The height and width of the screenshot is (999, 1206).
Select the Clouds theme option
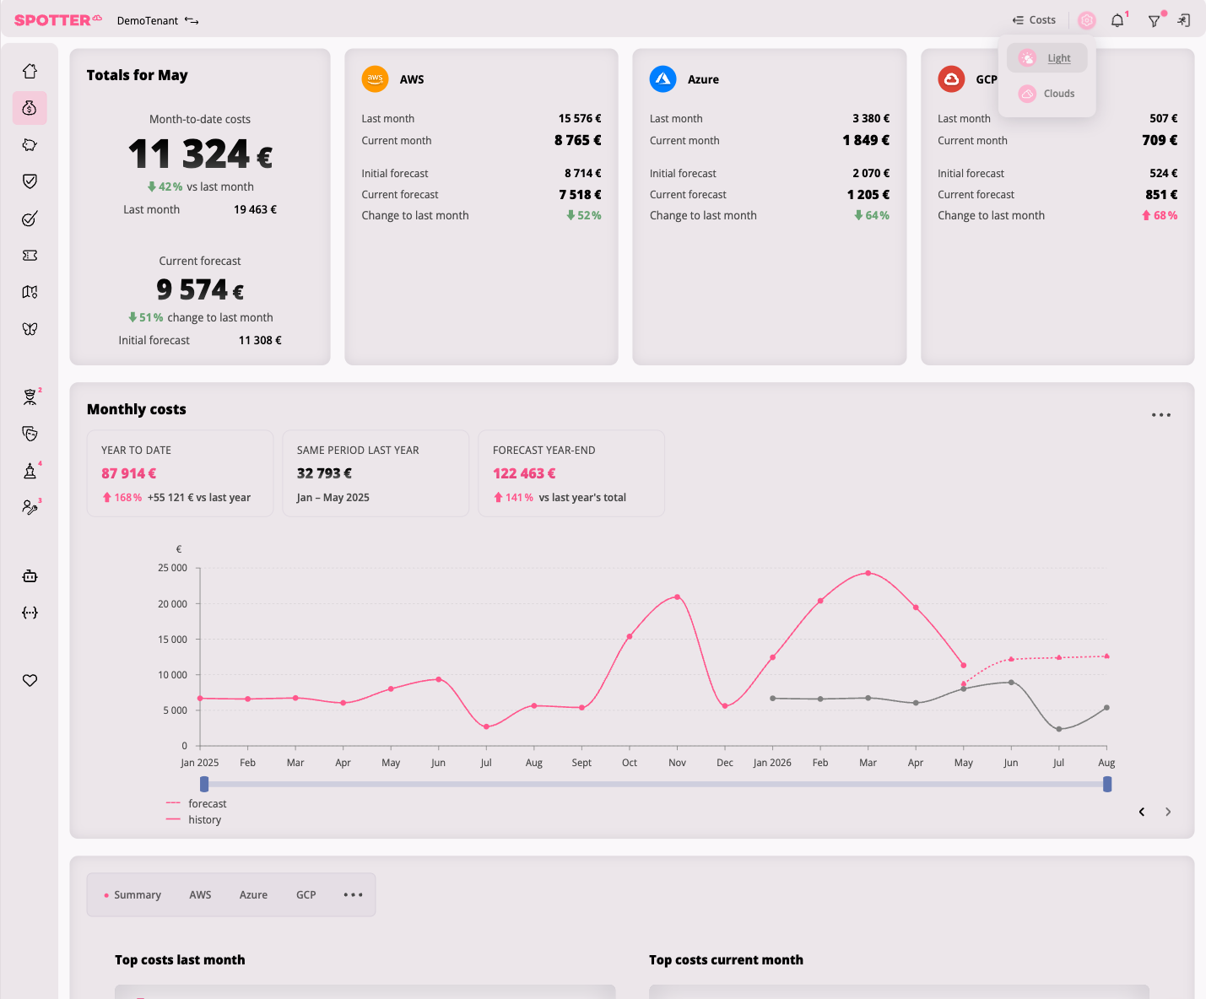tap(1046, 94)
